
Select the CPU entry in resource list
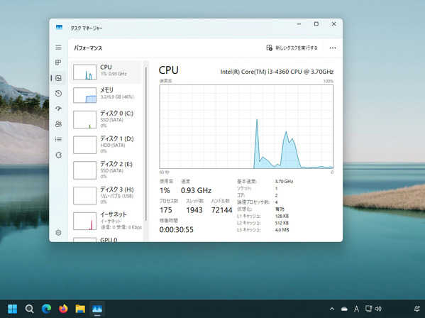(x=106, y=72)
